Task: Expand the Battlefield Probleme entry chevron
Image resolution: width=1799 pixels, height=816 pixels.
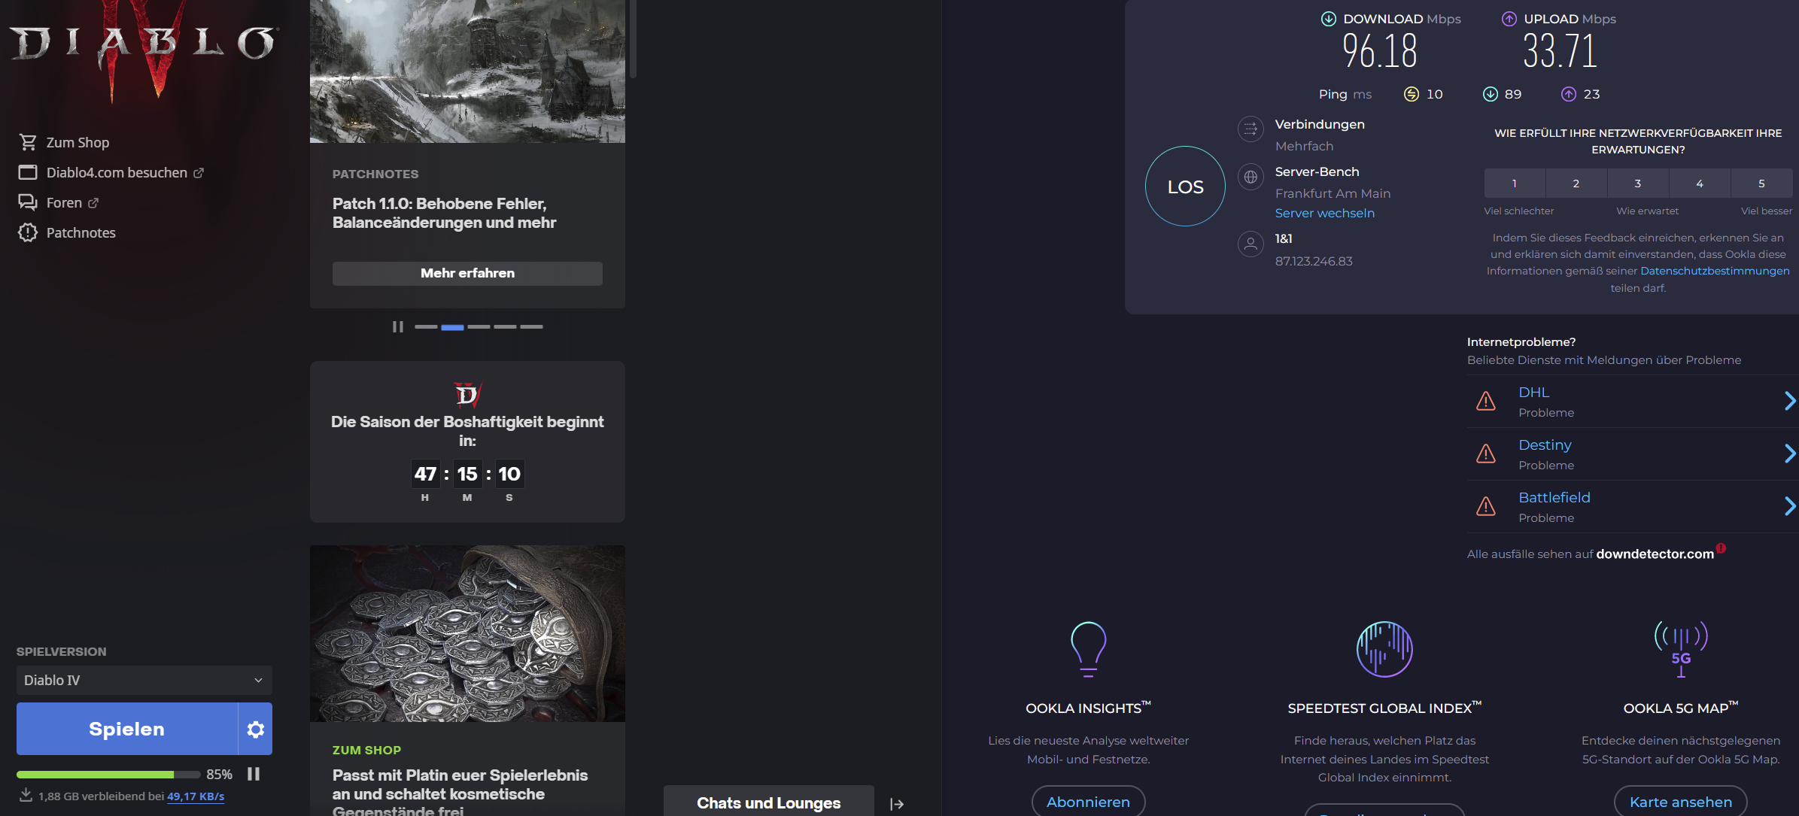Action: 1789,506
